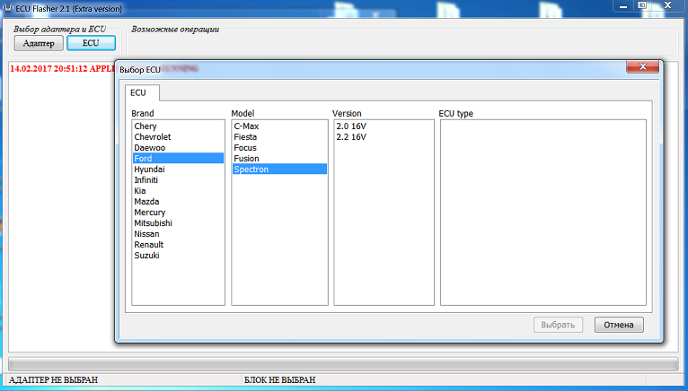
Task: Choose Fiesta model
Action: tap(279, 137)
